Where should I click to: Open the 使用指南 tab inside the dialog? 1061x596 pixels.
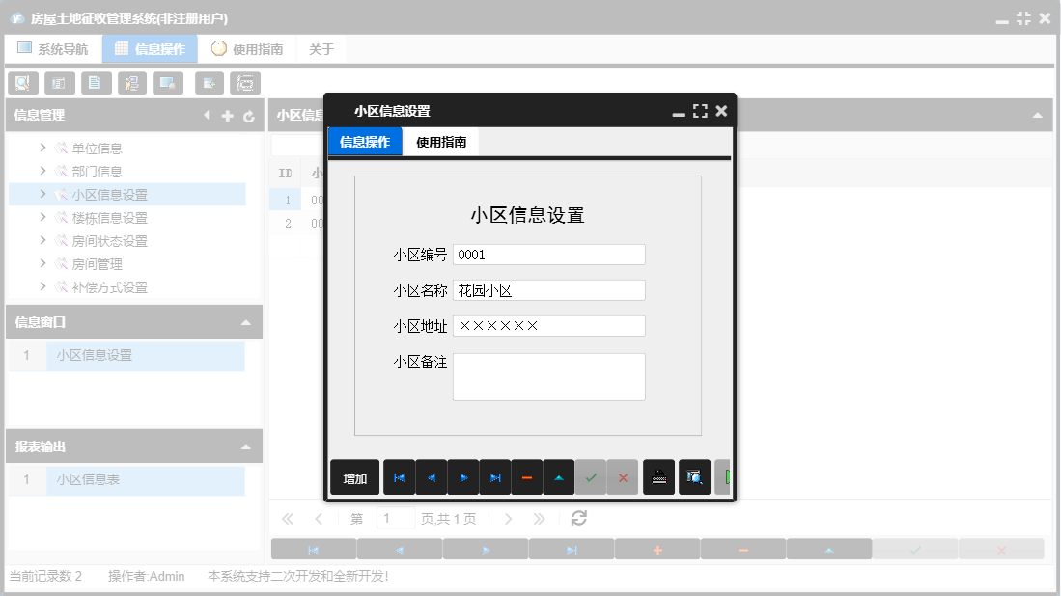click(440, 141)
